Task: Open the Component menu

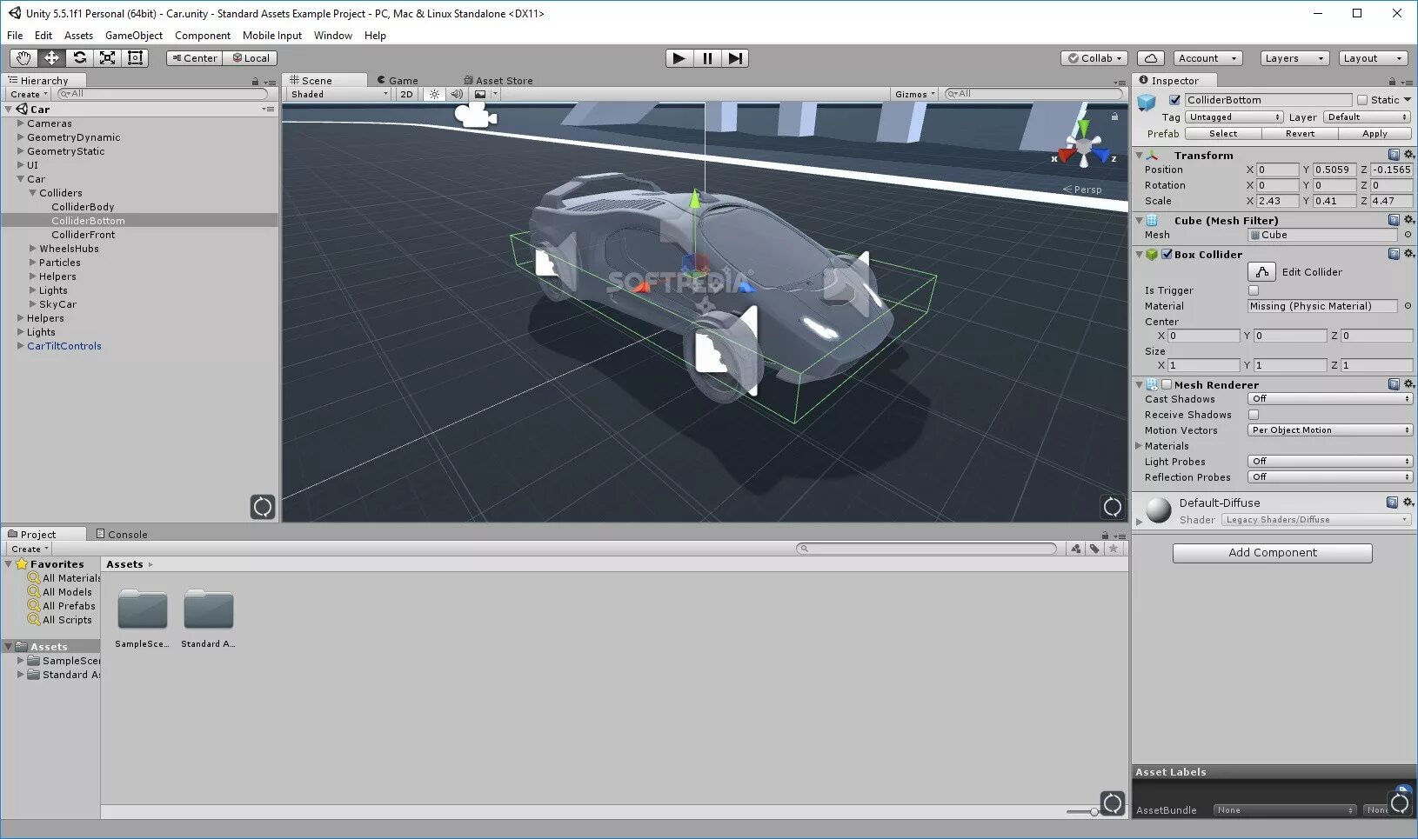Action: pos(203,36)
